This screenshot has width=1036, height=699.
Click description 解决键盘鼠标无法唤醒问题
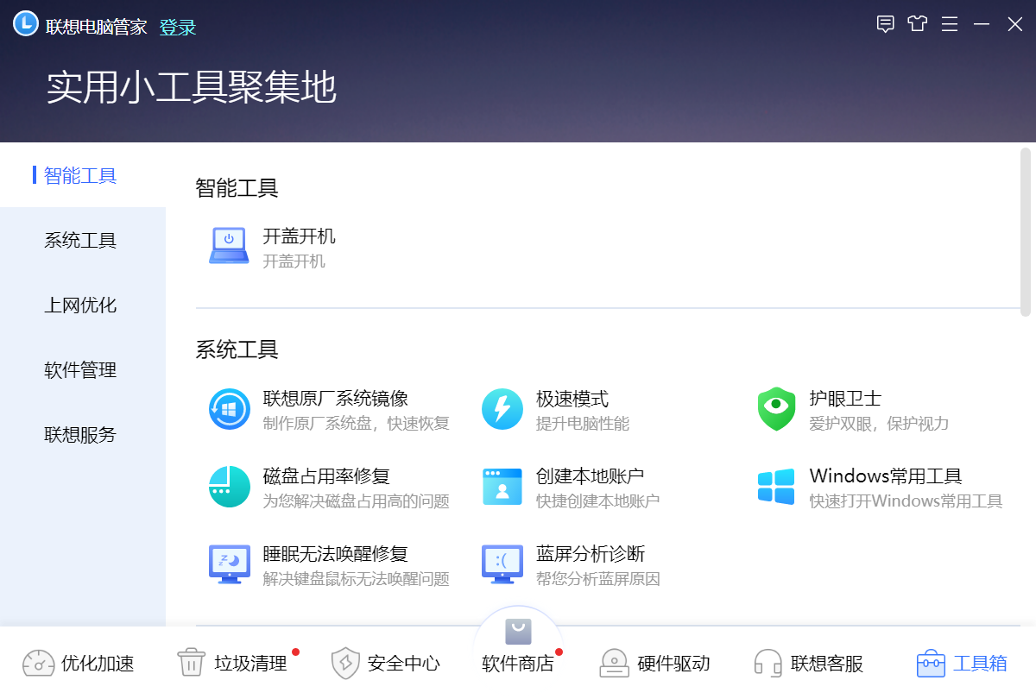(356, 579)
